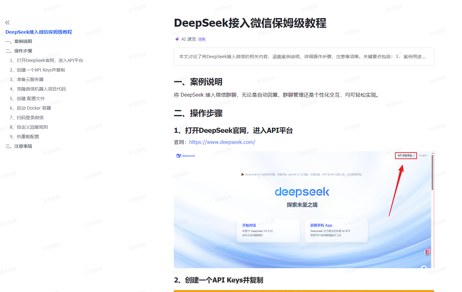This screenshot has height=292, width=462.
Task: Collapse the outline sidebar with double-chevron icon
Action: 7,23
